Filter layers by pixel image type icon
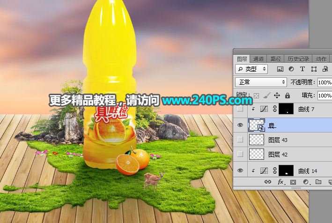Screen dimensions: 332x223 280,69
